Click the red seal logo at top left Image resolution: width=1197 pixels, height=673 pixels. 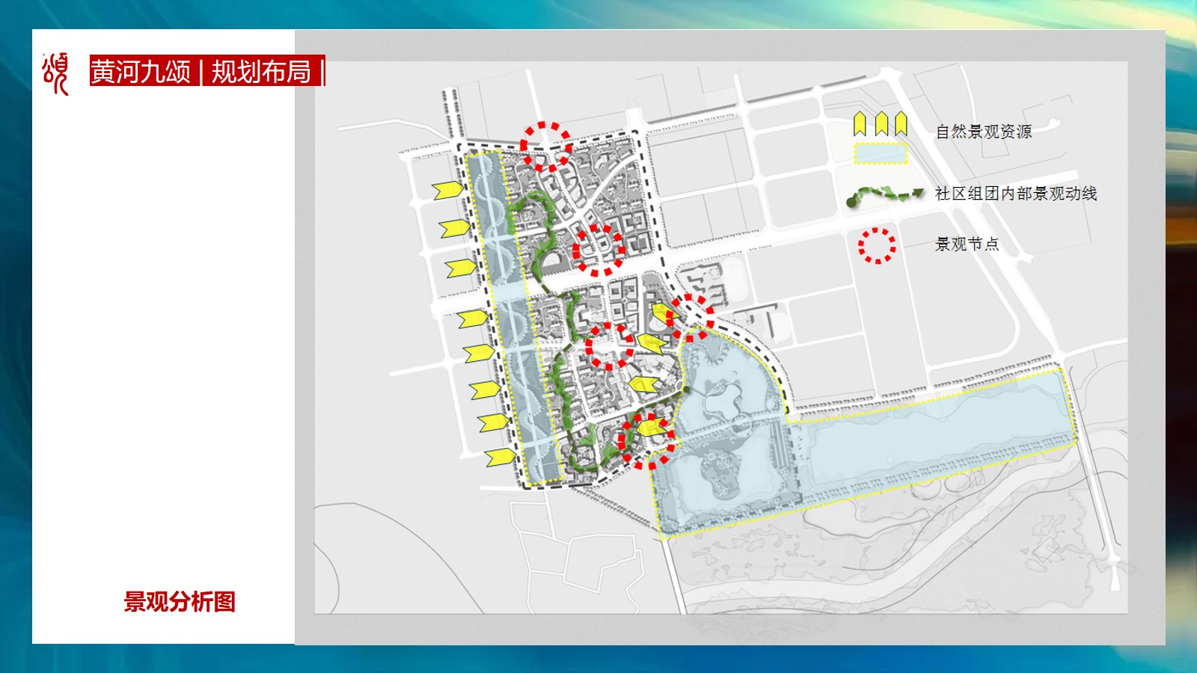(x=55, y=73)
